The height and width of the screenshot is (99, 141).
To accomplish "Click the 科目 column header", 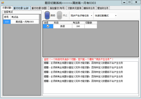I will click(x=63, y=23).
